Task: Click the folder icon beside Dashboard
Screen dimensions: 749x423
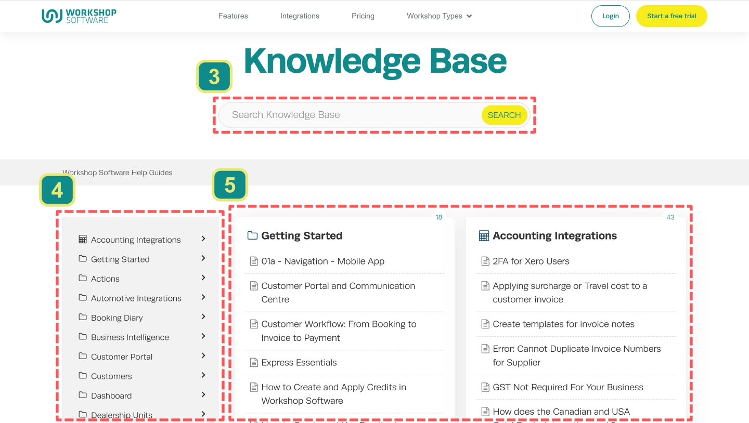Action: pos(83,395)
